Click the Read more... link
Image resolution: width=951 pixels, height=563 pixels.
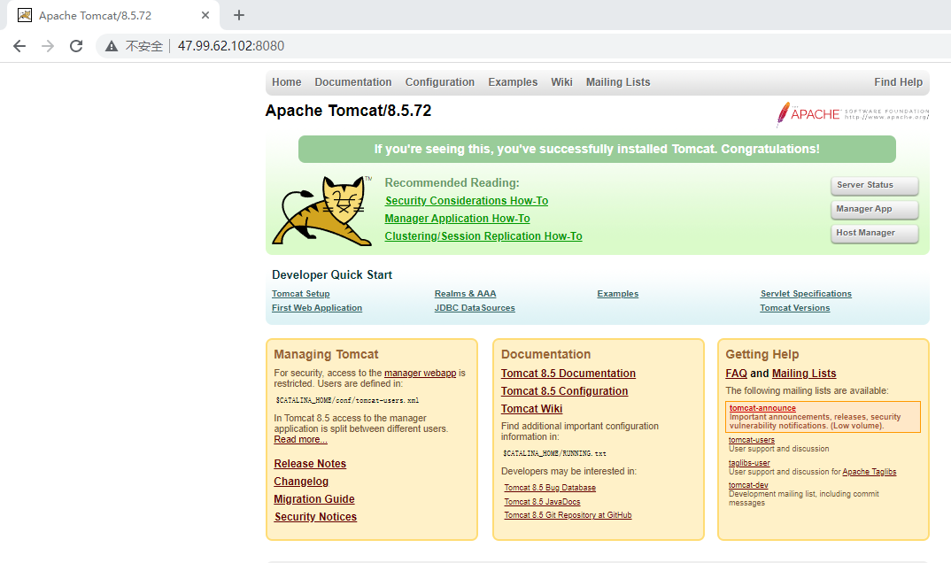click(300, 439)
